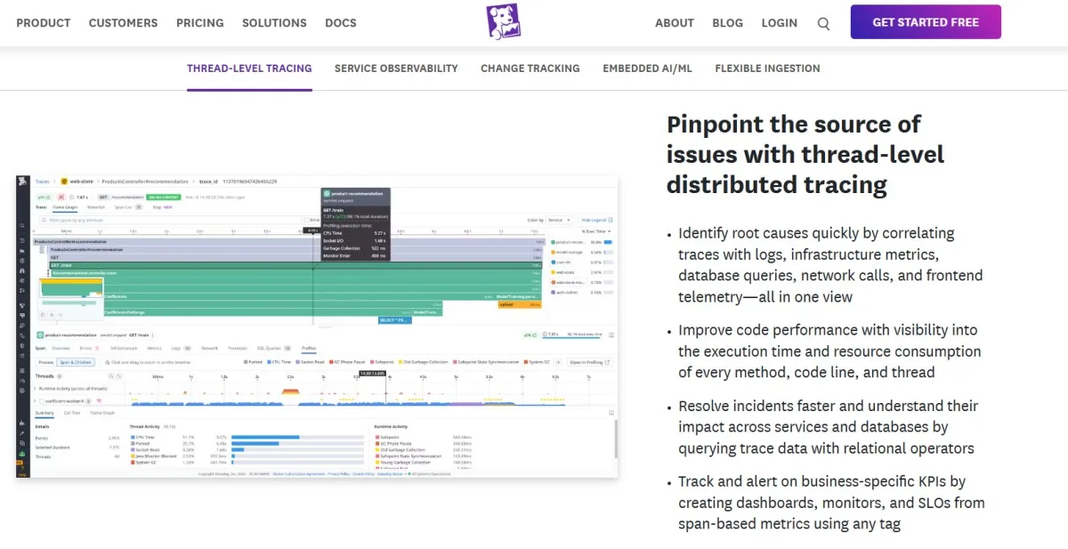Click the Datadog dog logo in the header
The width and height of the screenshot is (1068, 549).
click(504, 22)
